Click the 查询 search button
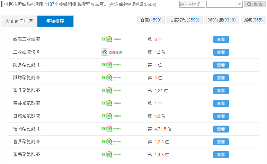 (x=255, y=4)
